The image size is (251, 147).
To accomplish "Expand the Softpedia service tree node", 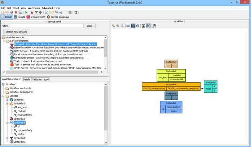I will (7, 99).
